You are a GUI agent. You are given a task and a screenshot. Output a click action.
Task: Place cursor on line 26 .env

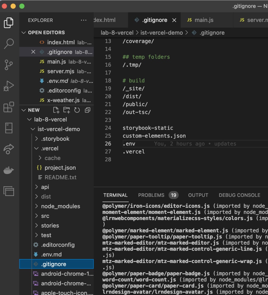[129, 144]
